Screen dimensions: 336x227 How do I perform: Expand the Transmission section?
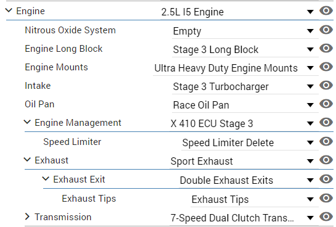[27, 217]
